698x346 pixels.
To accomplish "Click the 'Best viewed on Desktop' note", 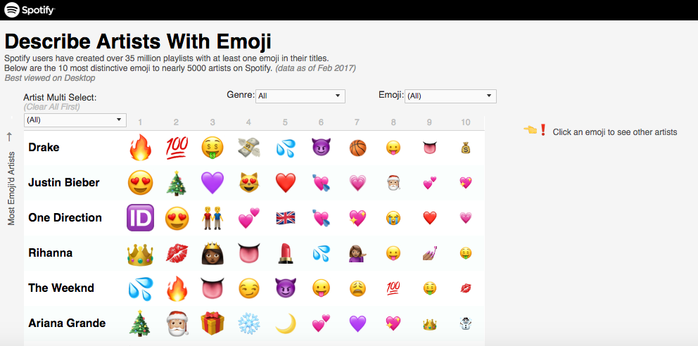I will [x=50, y=78].
